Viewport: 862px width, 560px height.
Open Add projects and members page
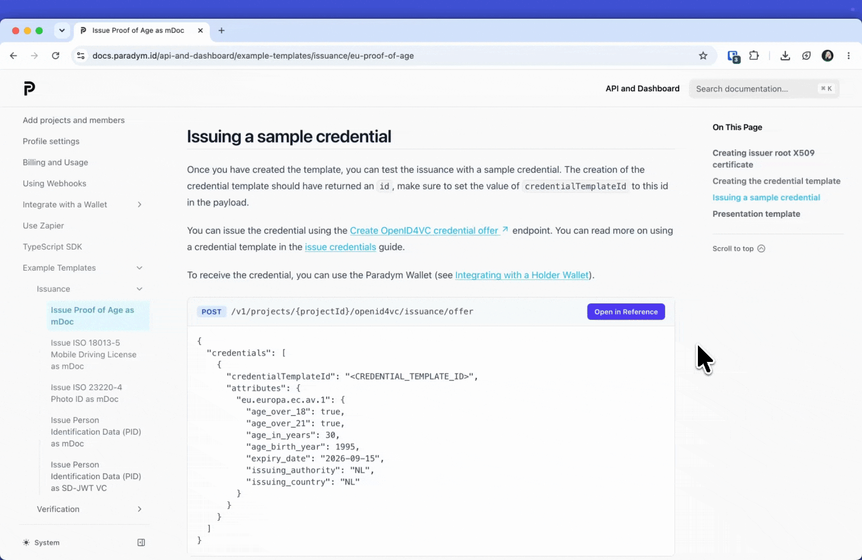click(x=74, y=120)
